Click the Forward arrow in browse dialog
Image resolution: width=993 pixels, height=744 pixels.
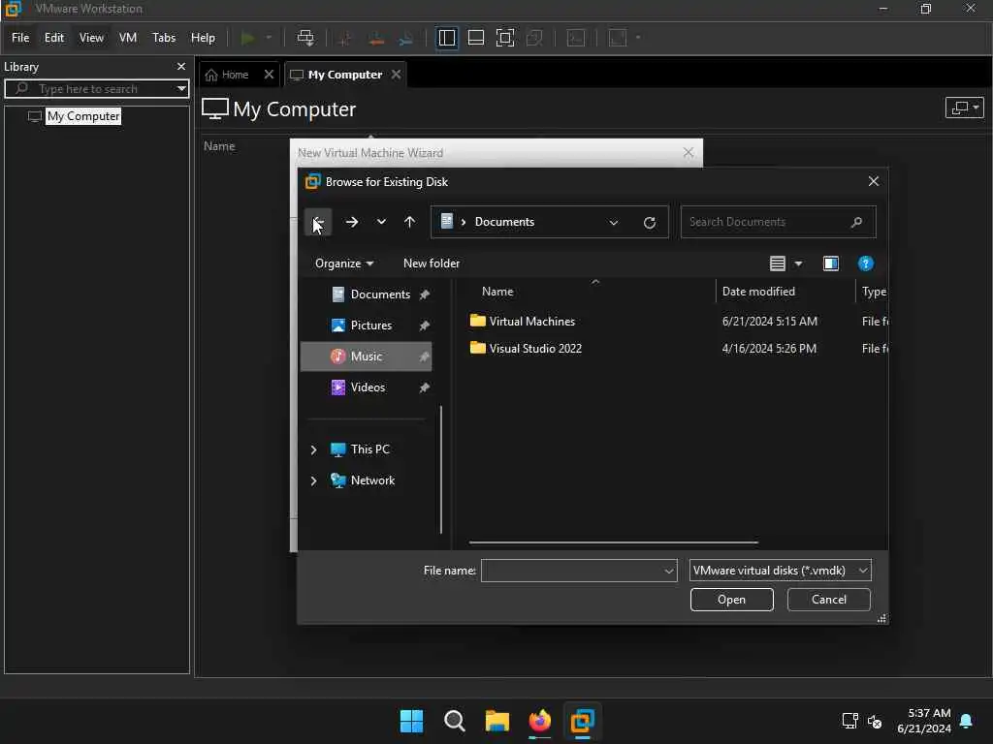click(351, 222)
